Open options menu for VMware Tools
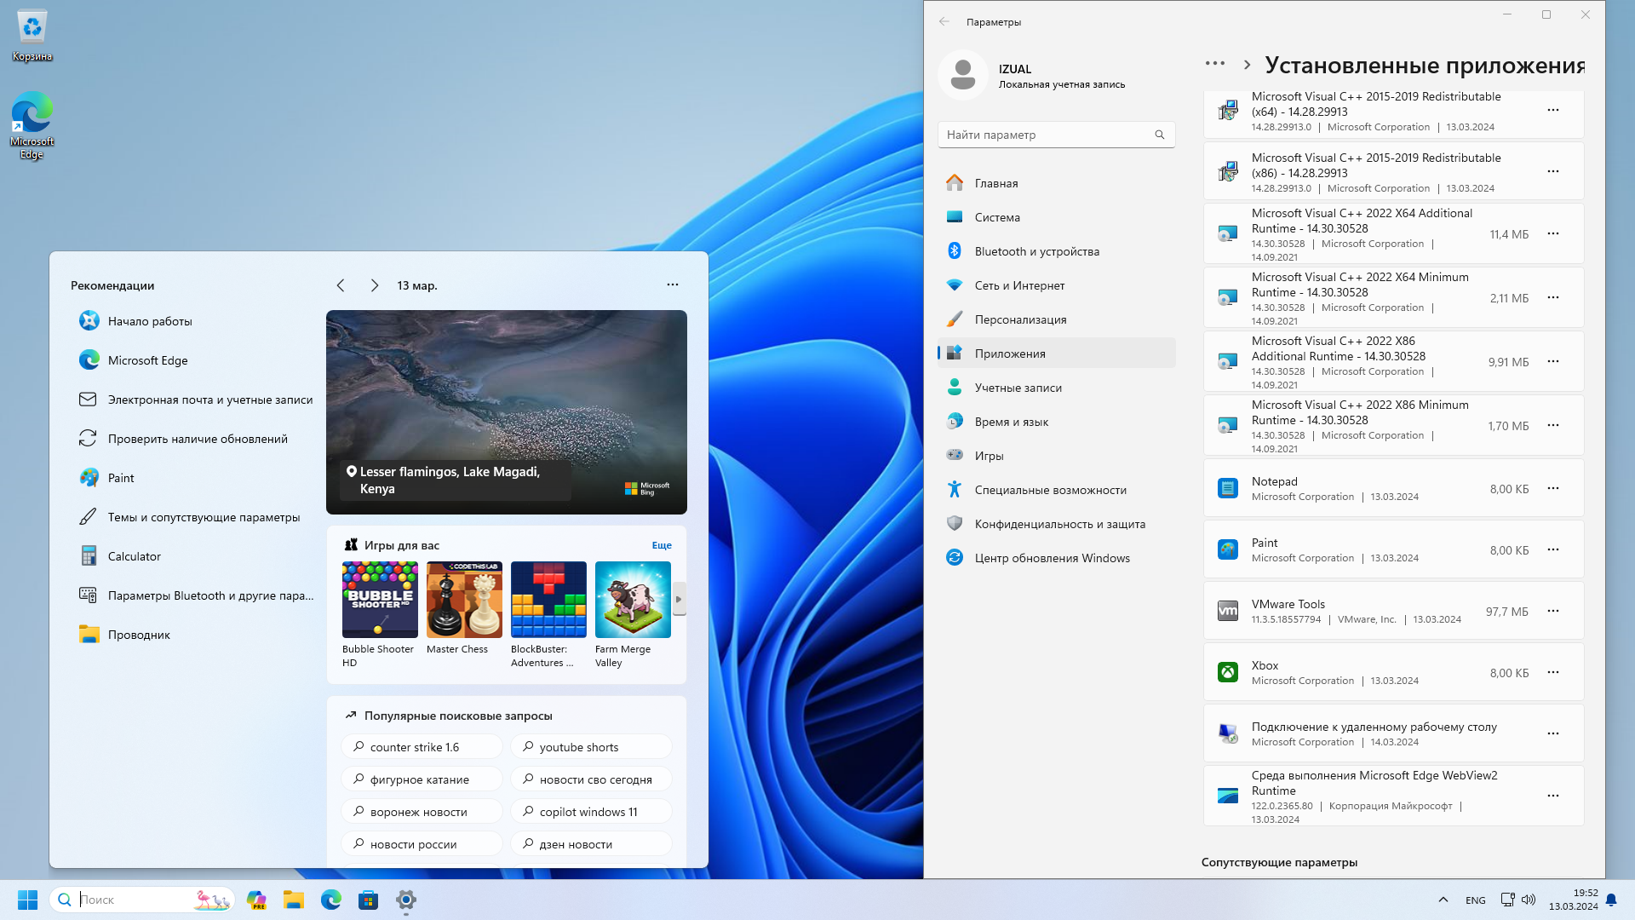The width and height of the screenshot is (1635, 920). pos(1553,612)
